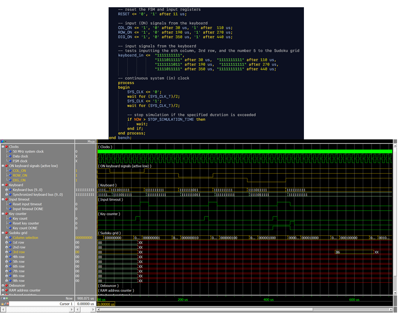The image size is (398, 313).
Task: Click the waveform scrollbar right arrow
Action: [391, 310]
